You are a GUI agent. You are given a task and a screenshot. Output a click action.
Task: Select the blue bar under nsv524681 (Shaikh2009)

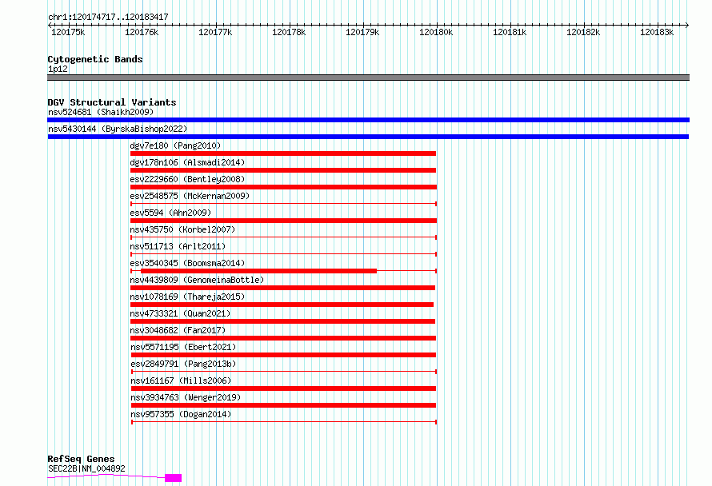tap(368, 120)
